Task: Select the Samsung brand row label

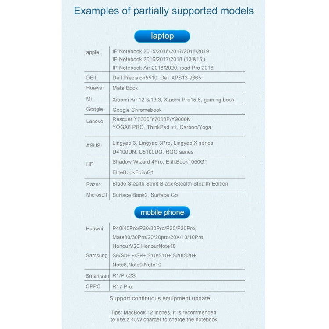Action: [97, 255]
